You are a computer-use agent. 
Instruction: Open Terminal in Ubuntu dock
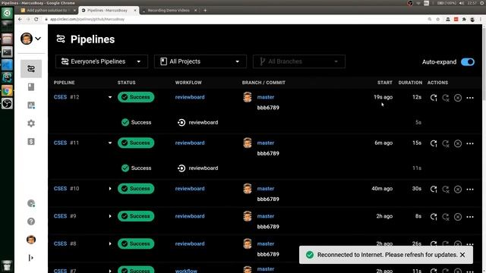(x=7, y=52)
